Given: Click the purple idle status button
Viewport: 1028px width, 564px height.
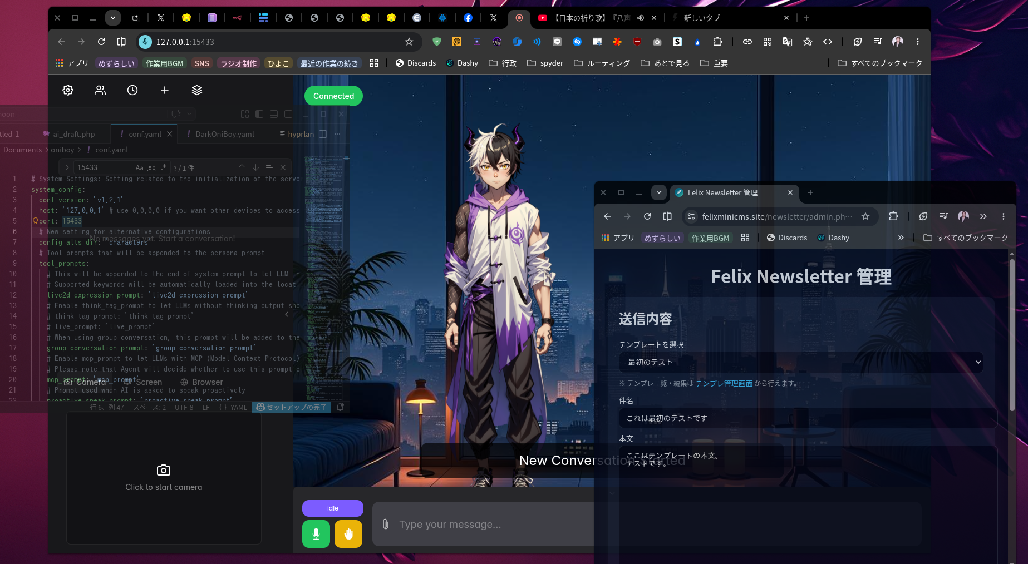Looking at the screenshot, I should coord(333,508).
